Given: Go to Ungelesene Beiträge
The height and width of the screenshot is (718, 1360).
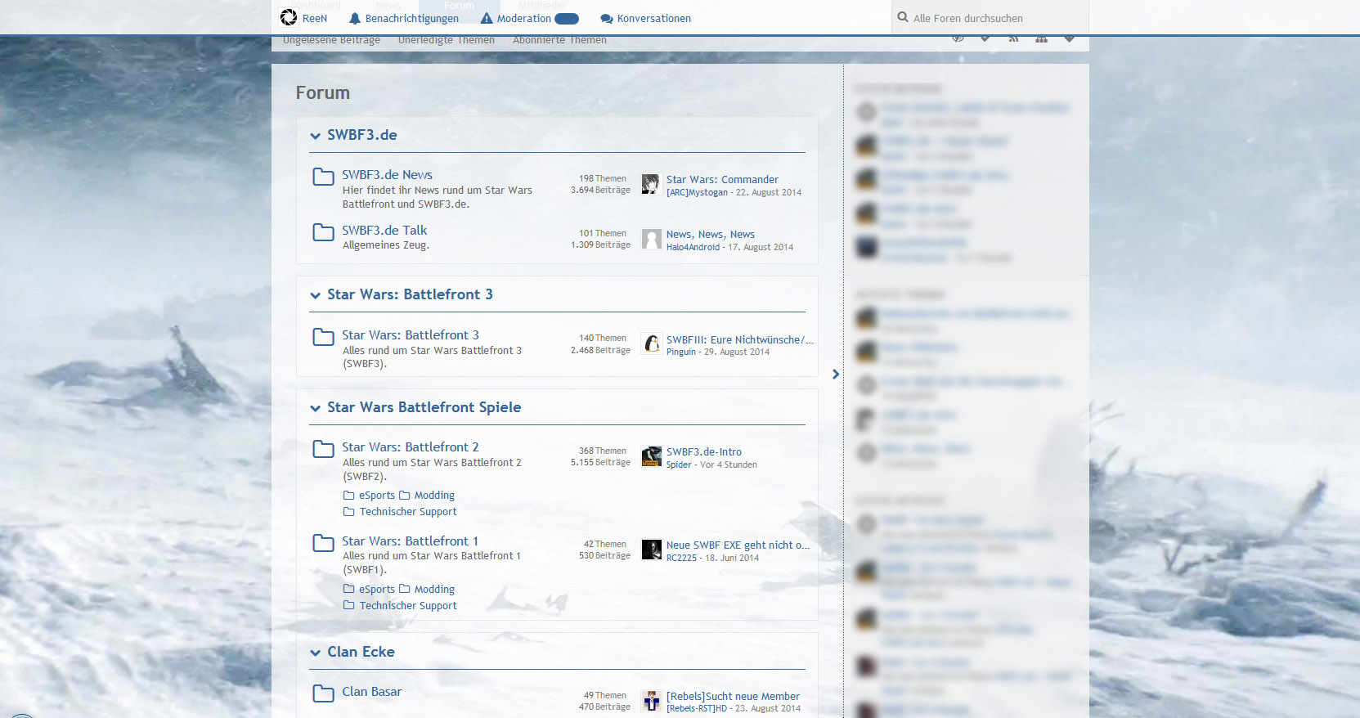Looking at the screenshot, I should click(x=331, y=40).
